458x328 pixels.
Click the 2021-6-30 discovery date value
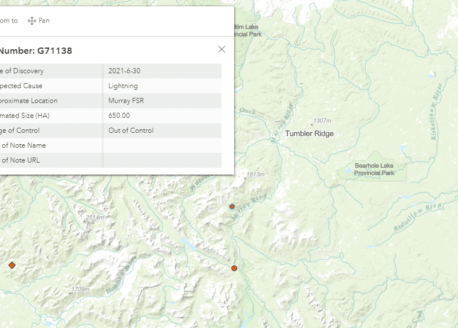tap(124, 71)
